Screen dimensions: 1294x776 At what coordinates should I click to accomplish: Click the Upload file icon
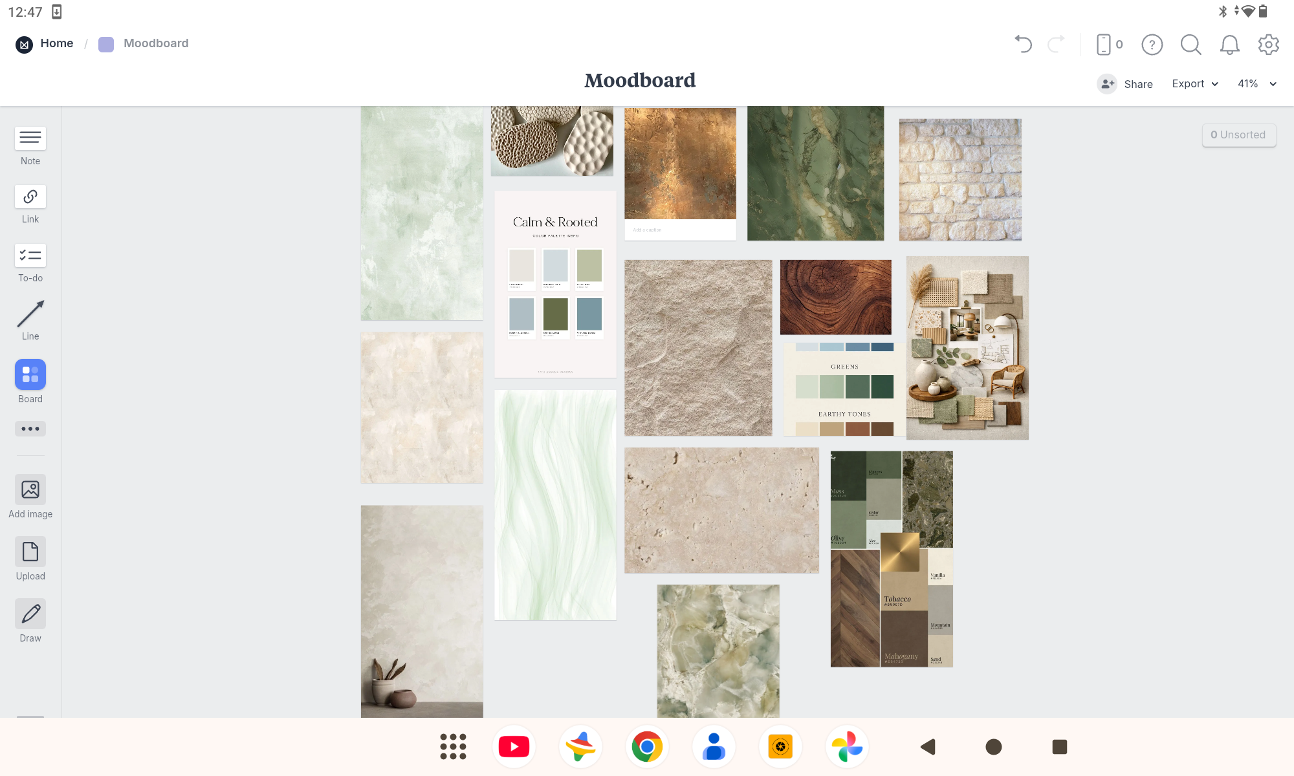pyautogui.click(x=30, y=552)
